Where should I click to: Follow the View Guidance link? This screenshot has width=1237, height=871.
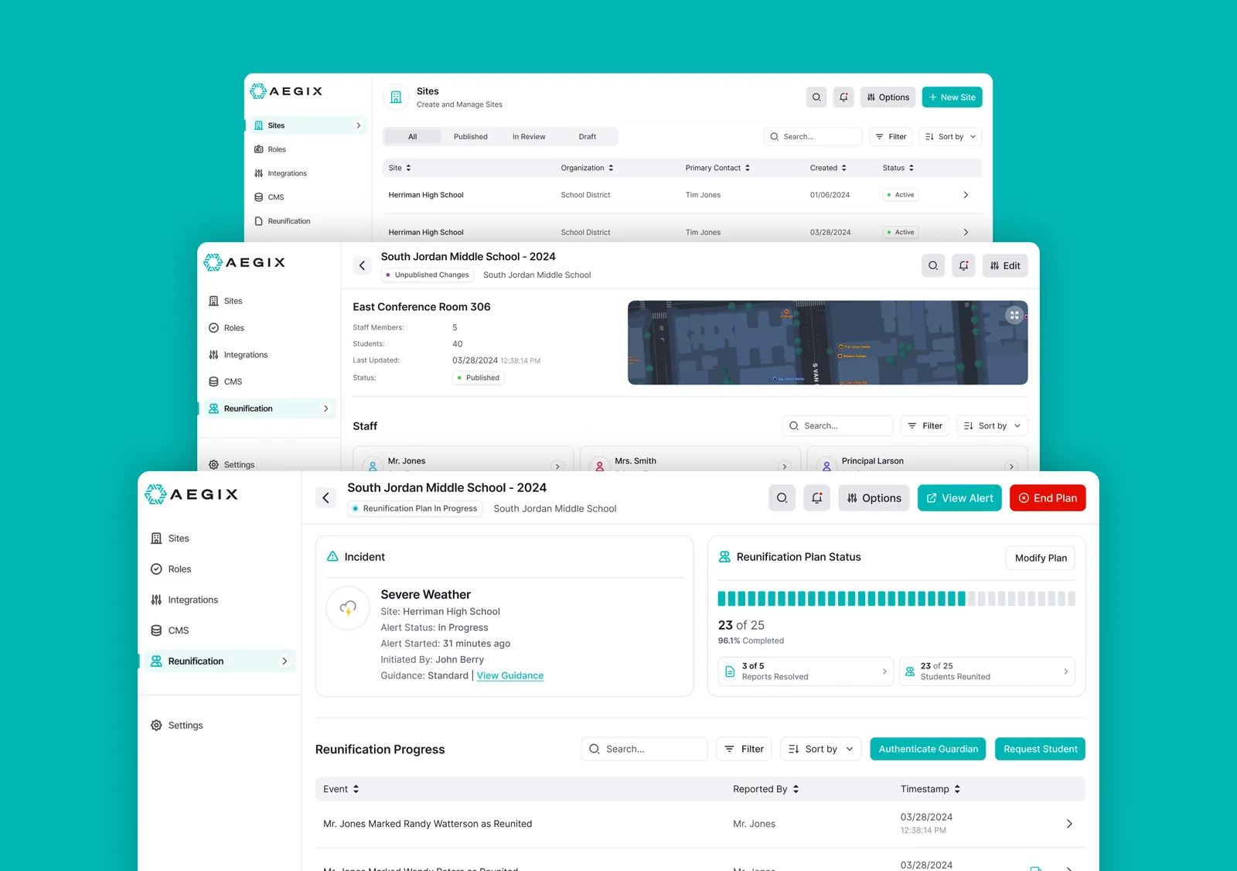[510, 676]
